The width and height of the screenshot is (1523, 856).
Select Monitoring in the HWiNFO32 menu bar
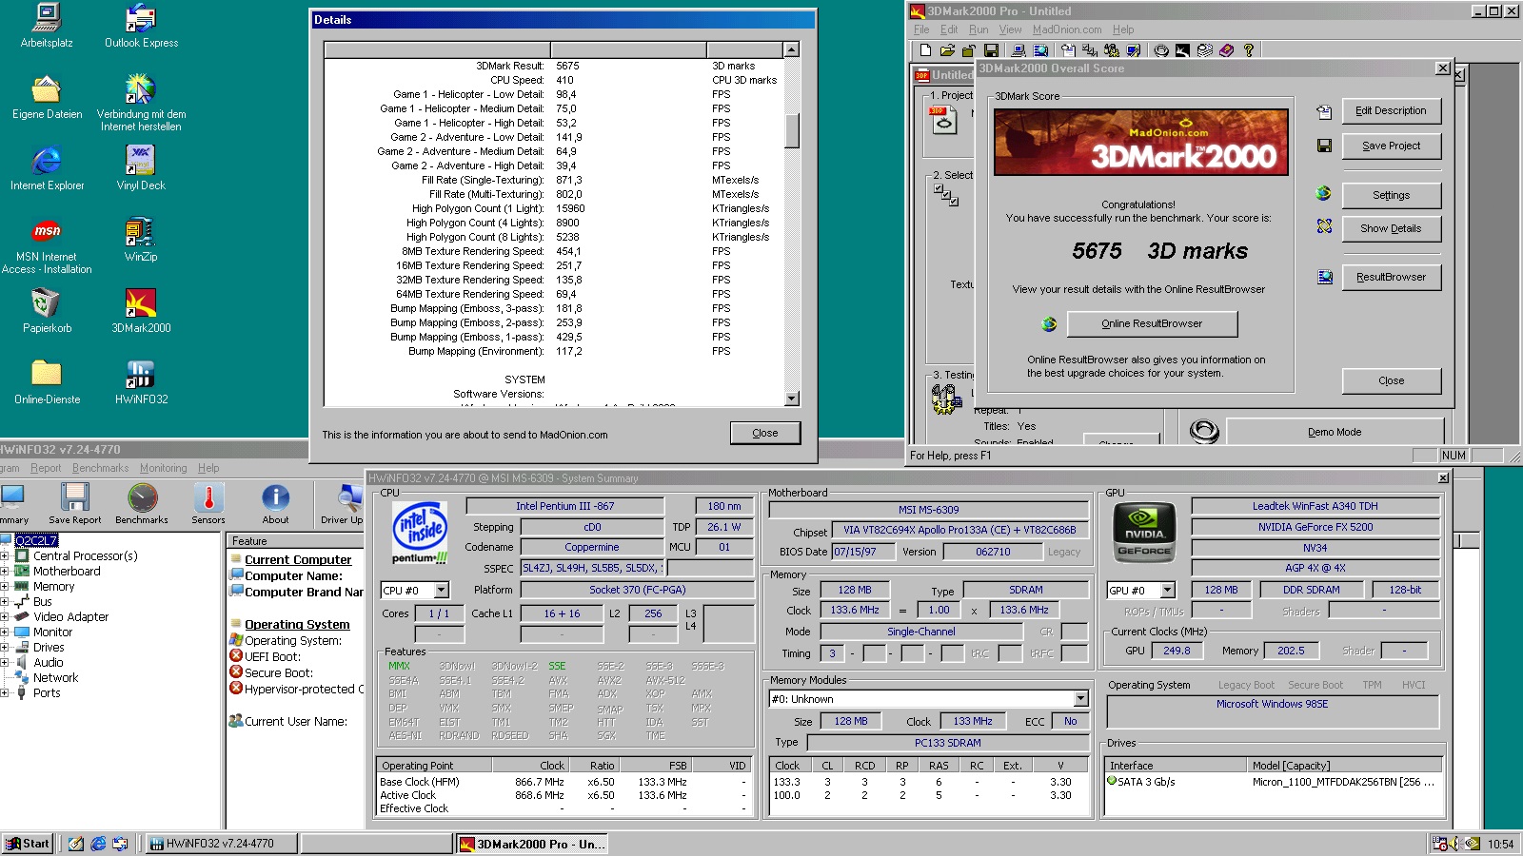(x=163, y=468)
